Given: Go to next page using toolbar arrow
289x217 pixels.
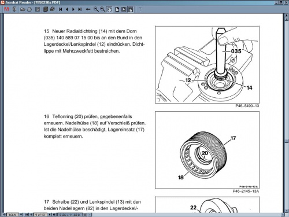Looking at the screenshot, I should pos(73,9).
